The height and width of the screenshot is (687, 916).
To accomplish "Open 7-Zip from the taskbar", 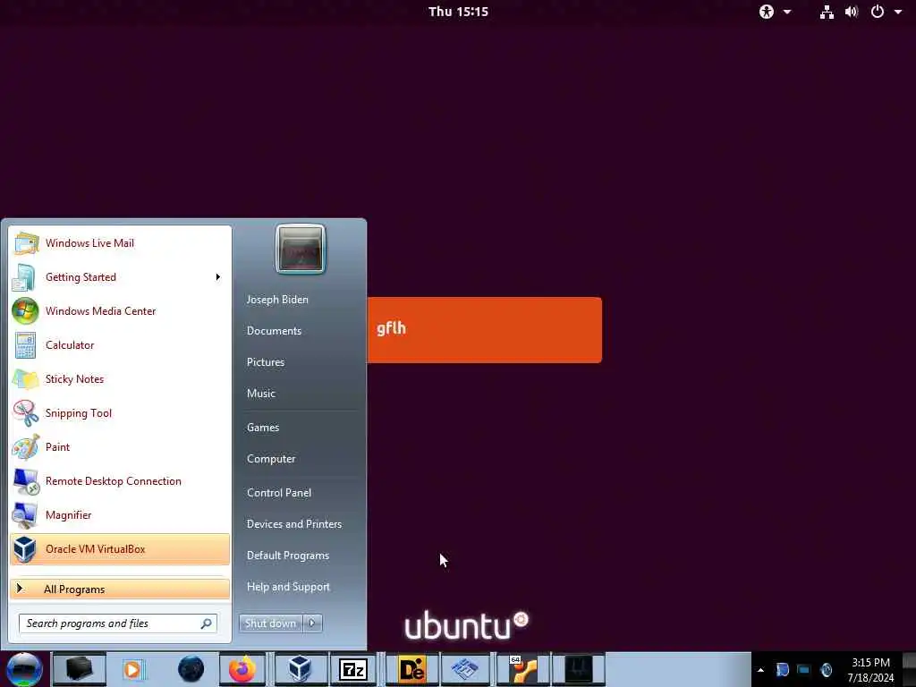I will [x=353, y=669].
